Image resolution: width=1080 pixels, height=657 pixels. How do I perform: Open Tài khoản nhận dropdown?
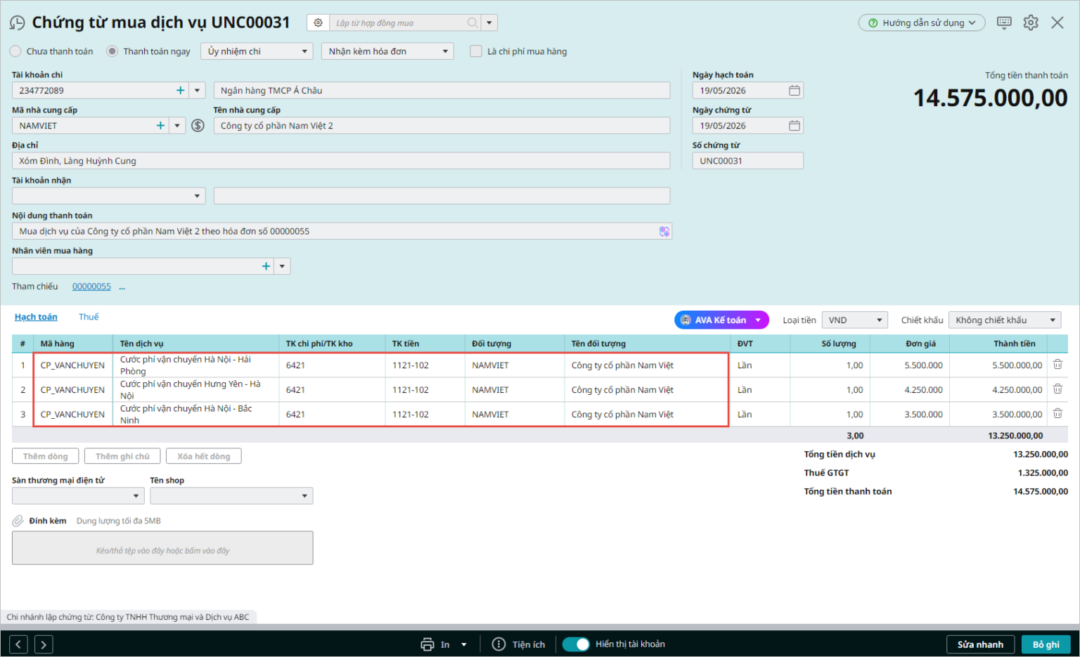pos(108,195)
